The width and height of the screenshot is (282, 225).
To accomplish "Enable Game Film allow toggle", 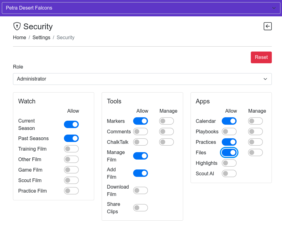I will 71,170.
